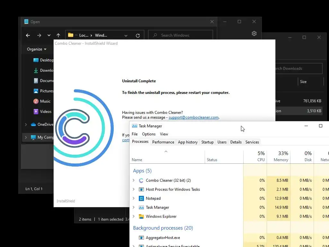Open the Organize dropdown menu

(37, 49)
